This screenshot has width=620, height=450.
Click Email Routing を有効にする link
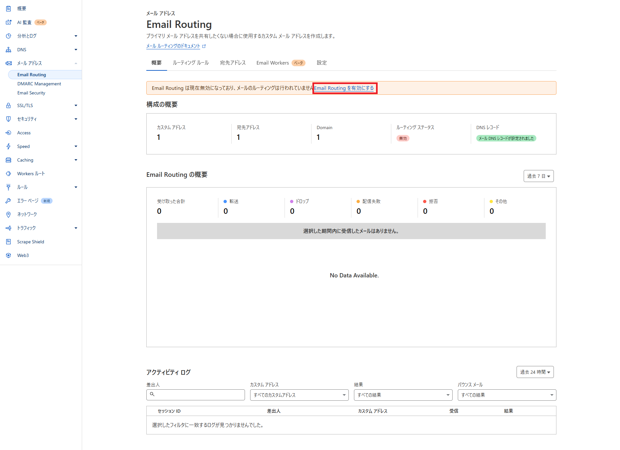[344, 88]
